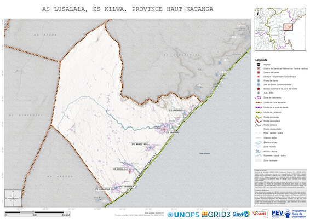
Task: Click the red Route secondaire legend line symbol
Action: click(259, 121)
